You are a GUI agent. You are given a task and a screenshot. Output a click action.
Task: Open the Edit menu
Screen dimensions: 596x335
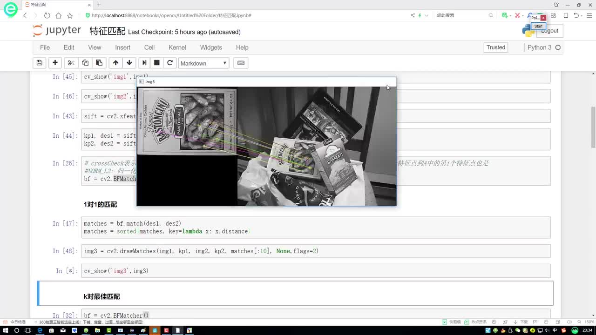point(69,47)
